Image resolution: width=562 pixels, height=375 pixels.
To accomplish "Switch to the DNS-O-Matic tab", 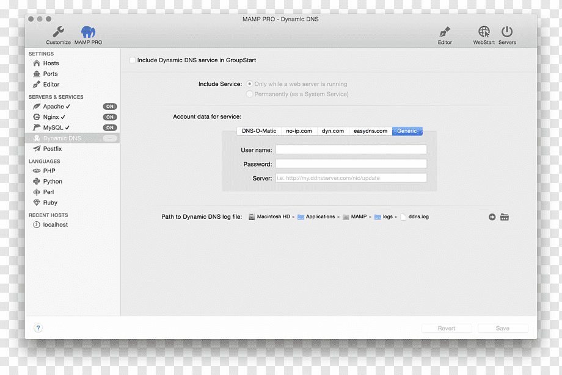I will [x=259, y=131].
